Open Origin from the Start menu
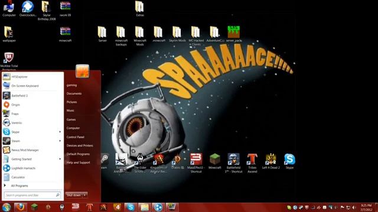This screenshot has width=378, height=212. point(32,105)
